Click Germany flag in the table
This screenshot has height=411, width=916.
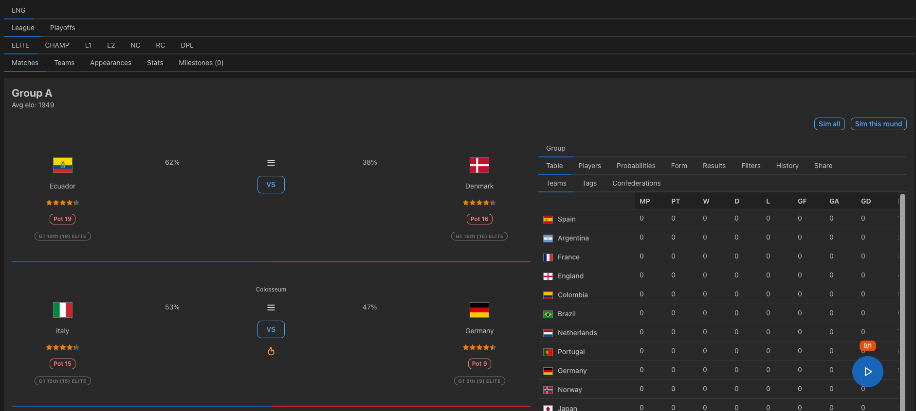point(548,371)
